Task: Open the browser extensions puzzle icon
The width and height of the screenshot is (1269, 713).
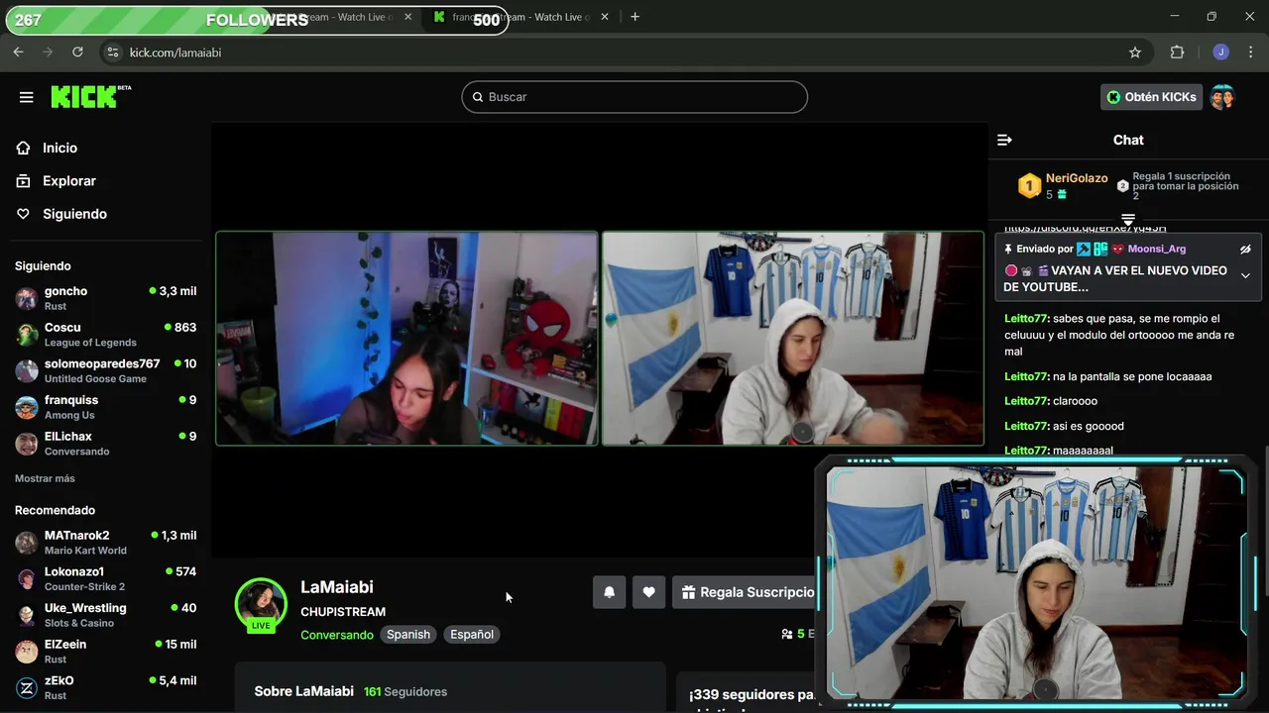Action: [1178, 52]
